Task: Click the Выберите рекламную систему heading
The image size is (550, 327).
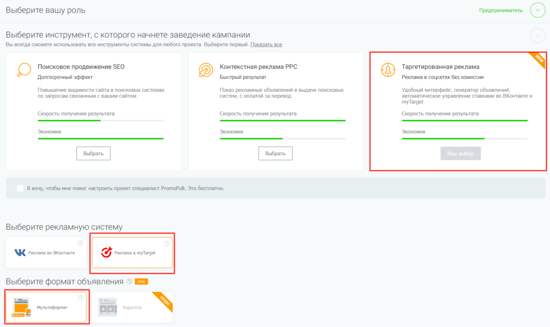Action: [x=64, y=227]
